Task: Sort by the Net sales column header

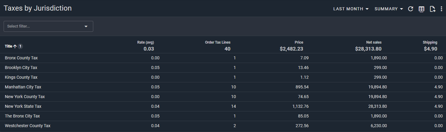Action: point(374,42)
